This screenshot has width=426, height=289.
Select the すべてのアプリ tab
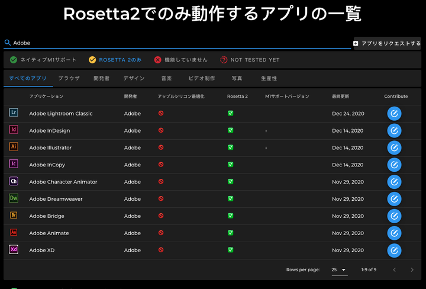click(28, 78)
